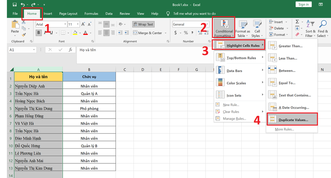The image size is (331, 178).
Task: Click Tell me what you want to do
Action: click(x=194, y=14)
